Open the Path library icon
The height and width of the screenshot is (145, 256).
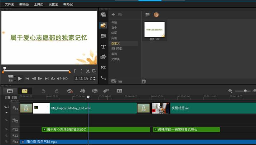click(x=103, y=78)
